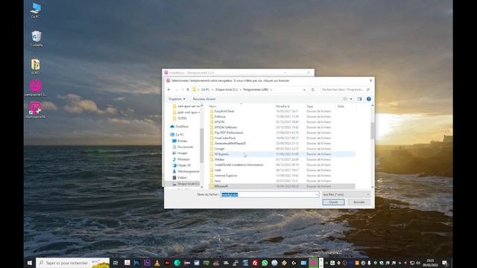
Task: Select the Internet Explorer folder
Action: coord(226,176)
